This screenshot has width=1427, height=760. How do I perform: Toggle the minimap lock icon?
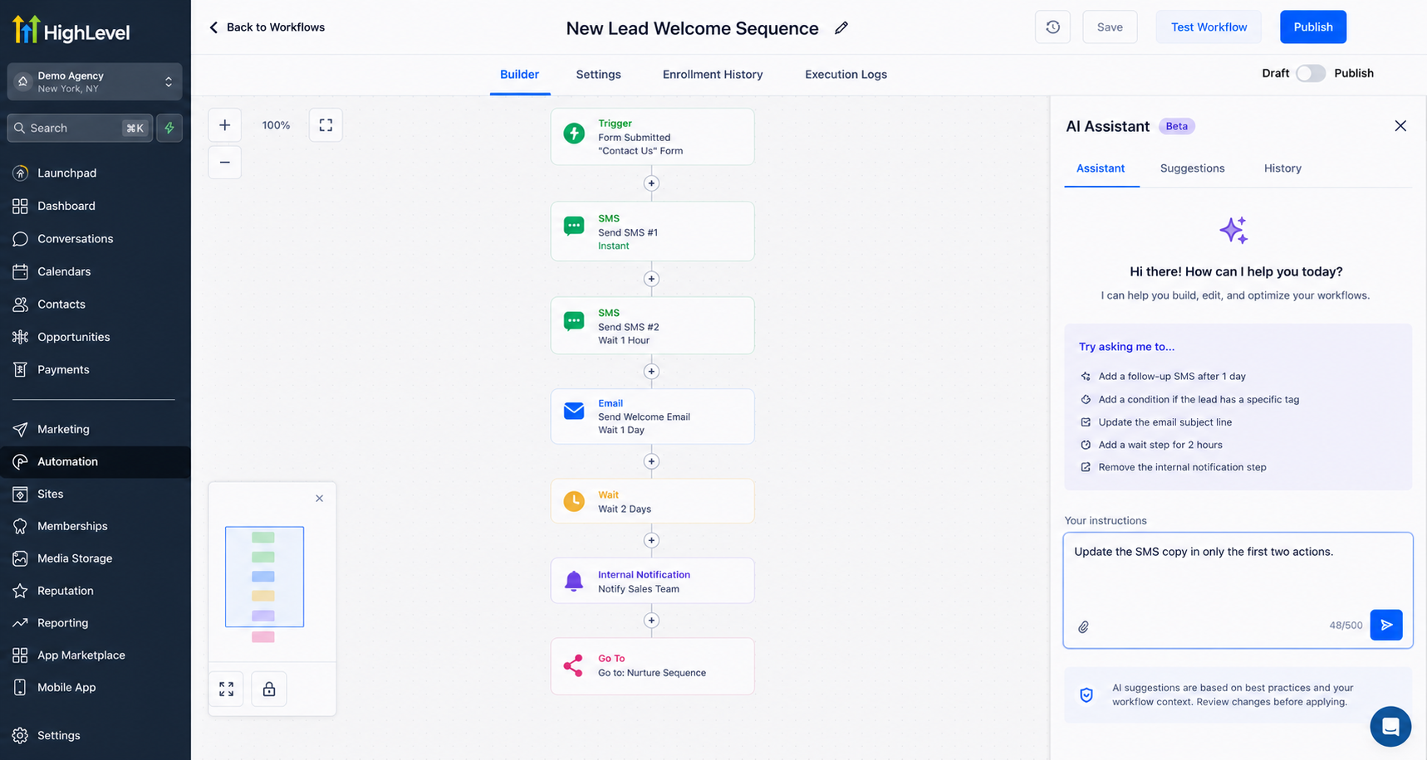click(x=269, y=689)
